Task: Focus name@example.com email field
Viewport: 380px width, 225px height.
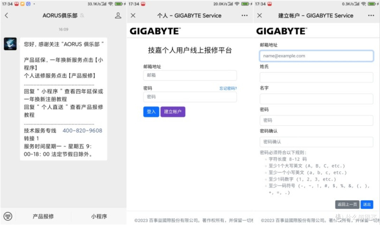Action: pos(317,56)
